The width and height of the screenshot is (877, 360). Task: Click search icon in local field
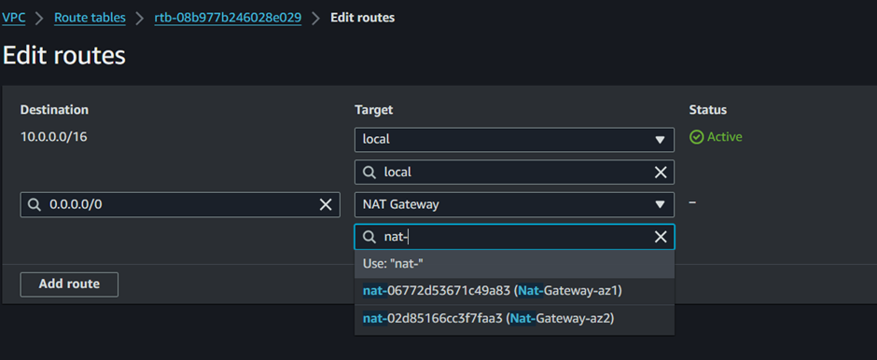[369, 173]
